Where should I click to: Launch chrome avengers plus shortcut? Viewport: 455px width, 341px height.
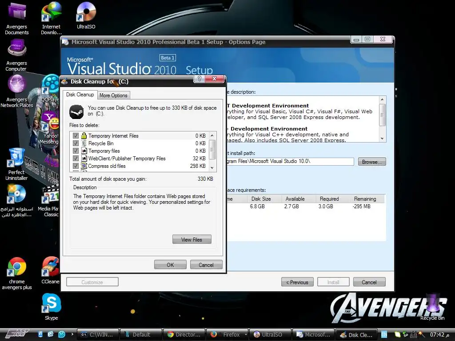coord(16,274)
